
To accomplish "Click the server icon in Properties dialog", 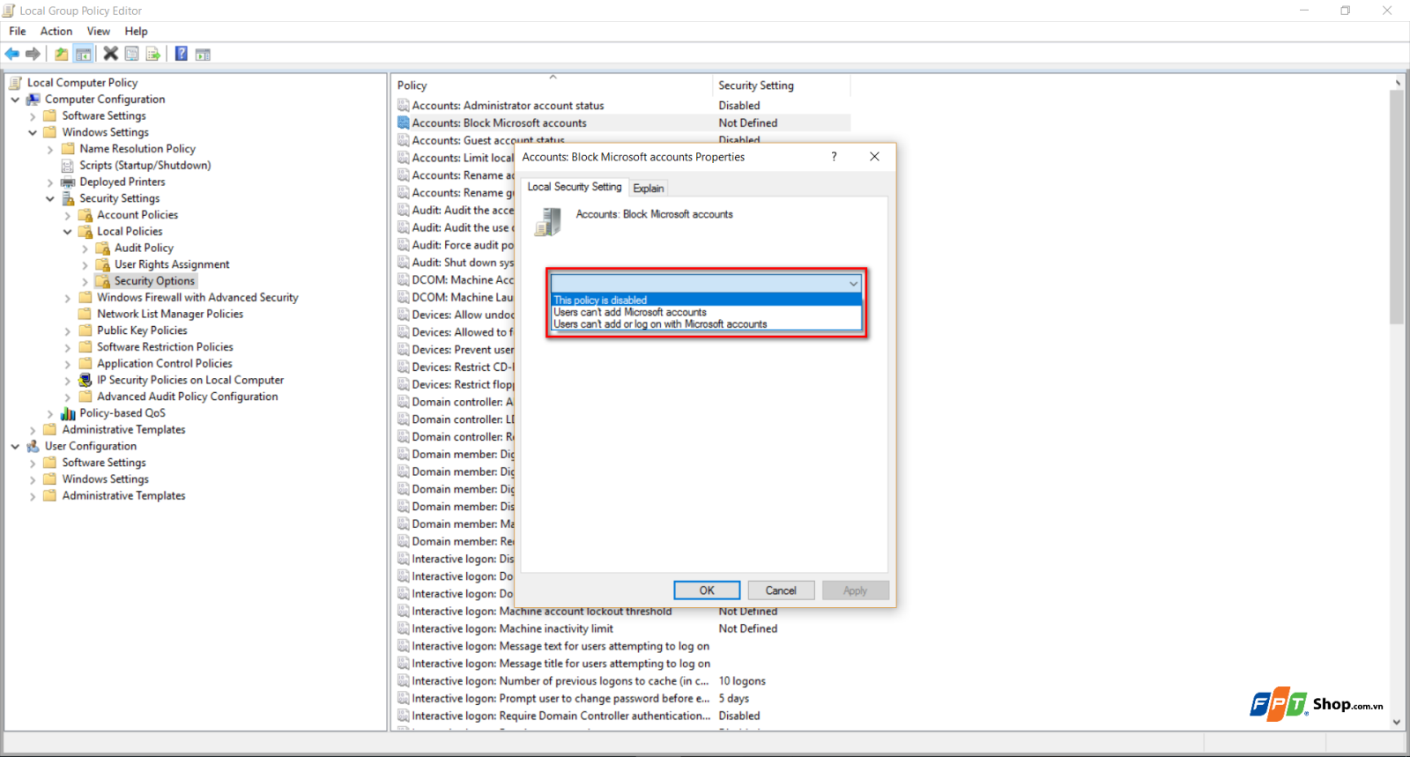I will click(x=548, y=221).
